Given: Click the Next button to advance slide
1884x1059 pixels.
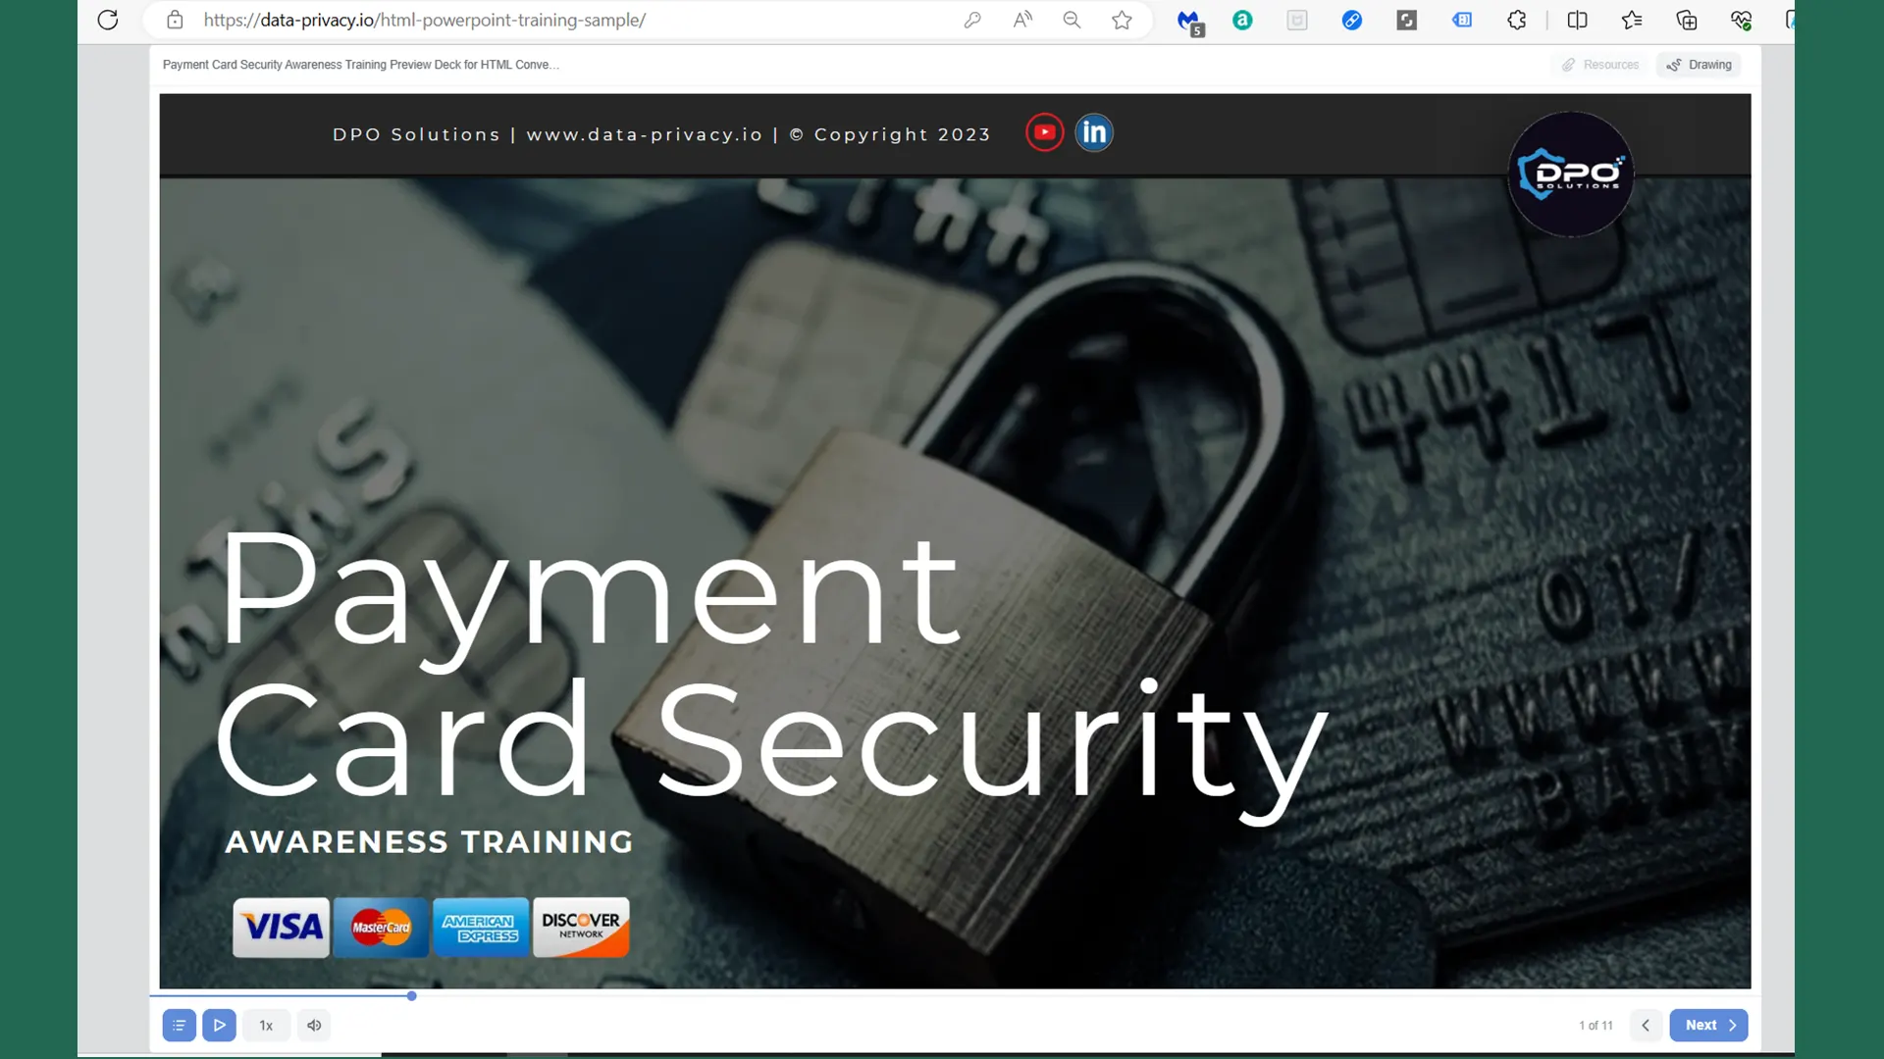Looking at the screenshot, I should pos(1708,1024).
